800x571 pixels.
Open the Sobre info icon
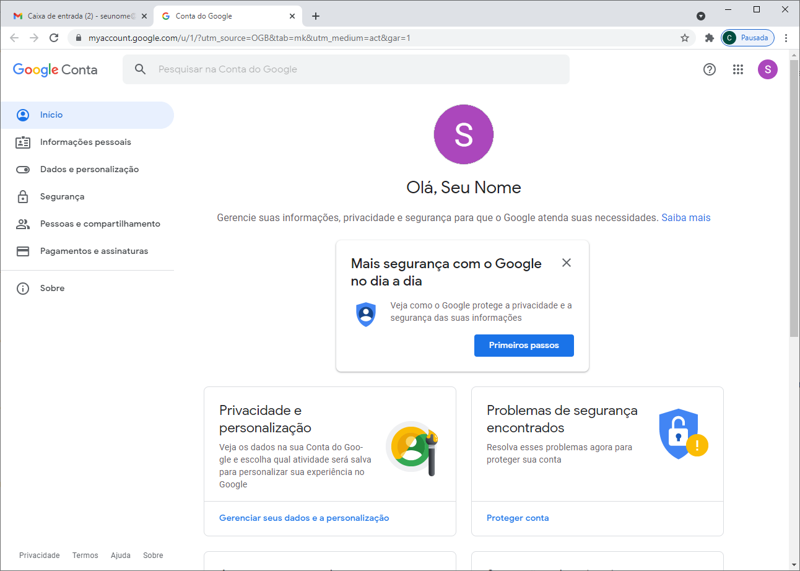(23, 289)
